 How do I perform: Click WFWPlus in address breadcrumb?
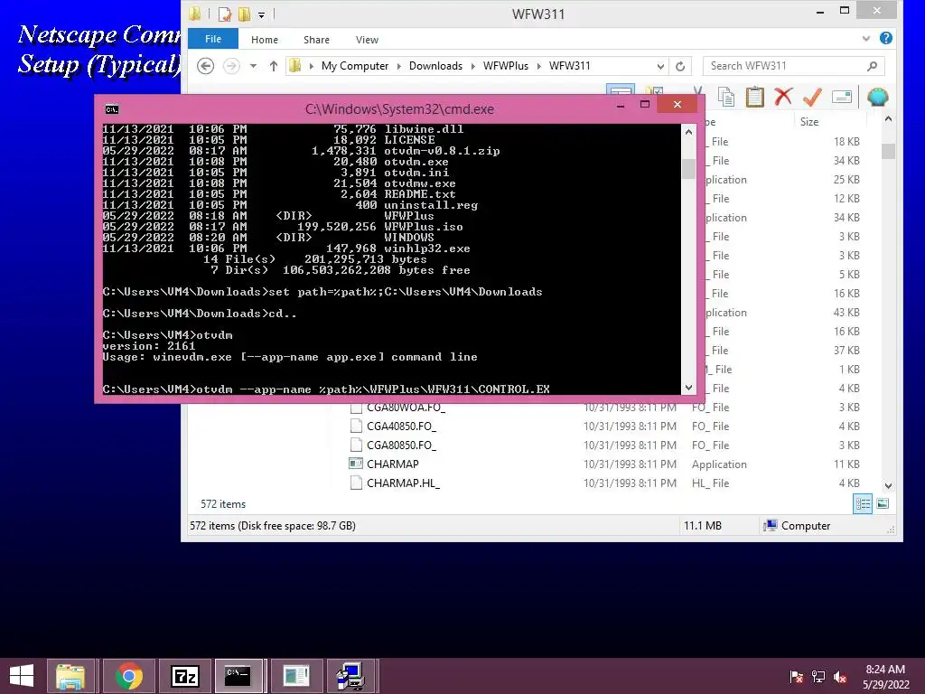[x=506, y=66]
